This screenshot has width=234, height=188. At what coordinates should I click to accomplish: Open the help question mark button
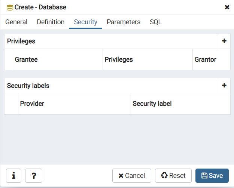click(x=34, y=176)
